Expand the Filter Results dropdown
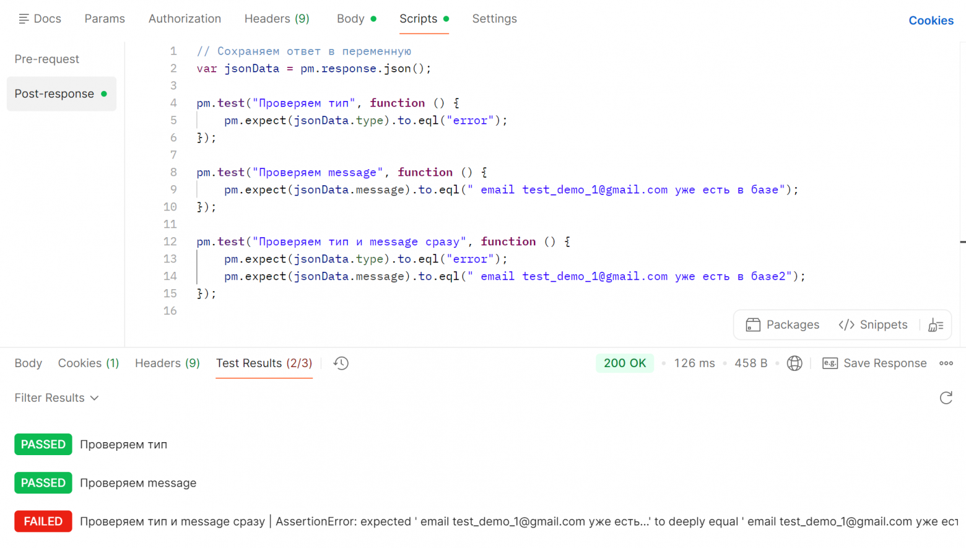 pyautogui.click(x=56, y=398)
